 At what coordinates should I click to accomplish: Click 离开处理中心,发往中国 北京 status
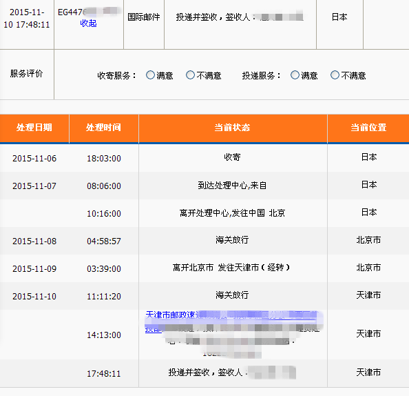pos(232,213)
